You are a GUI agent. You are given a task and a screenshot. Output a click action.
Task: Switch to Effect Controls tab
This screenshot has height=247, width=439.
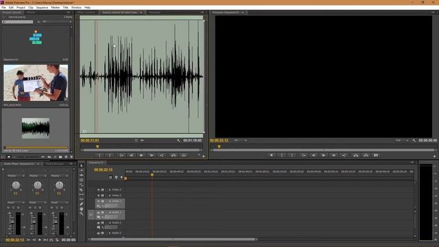[x=86, y=12]
